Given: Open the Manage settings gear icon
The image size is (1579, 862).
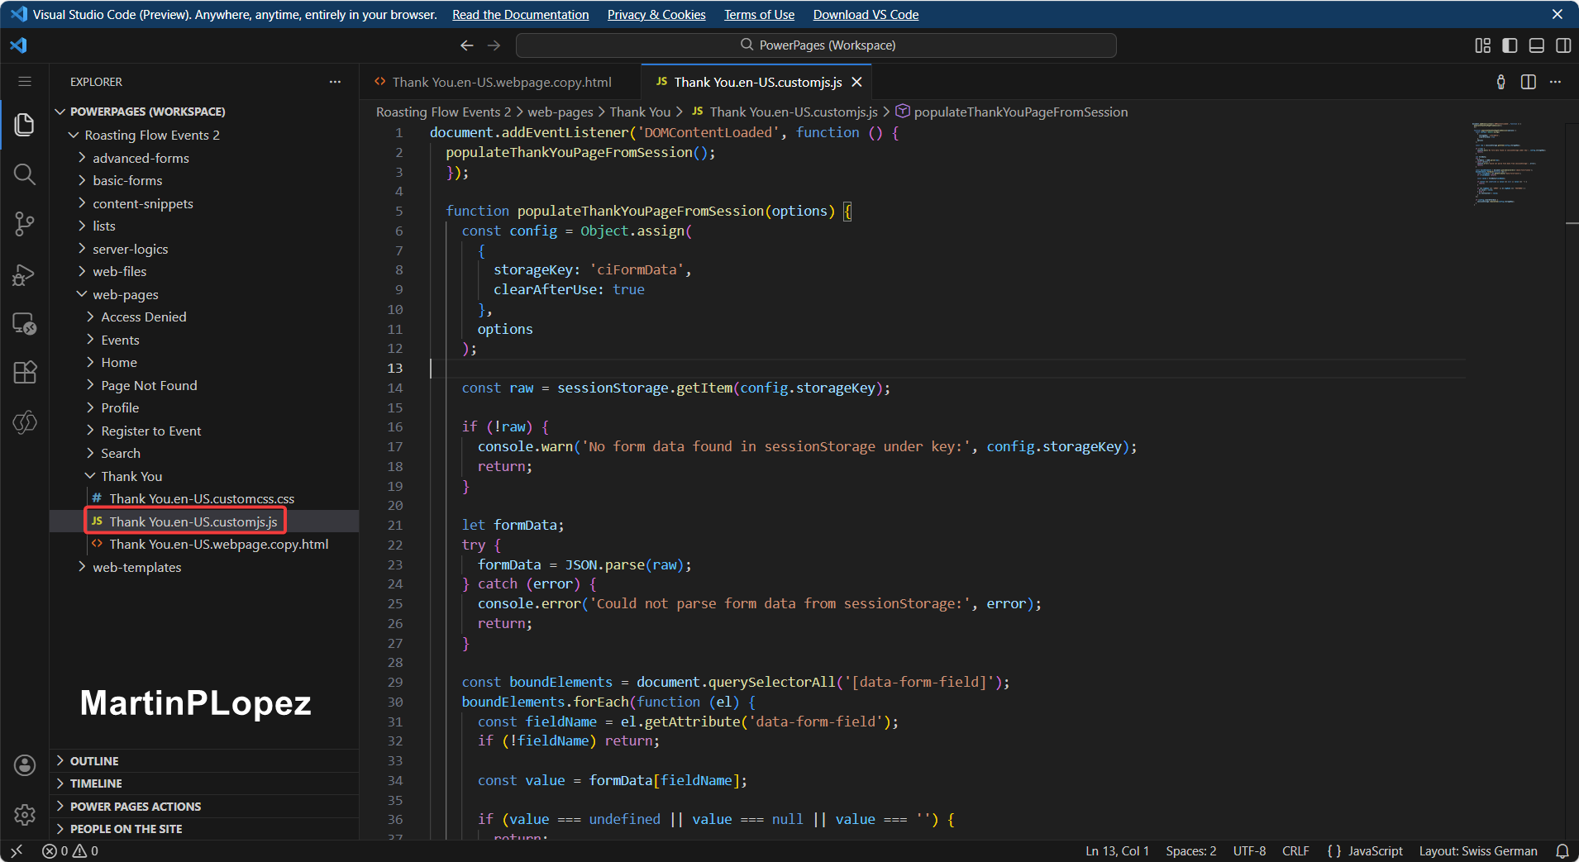Looking at the screenshot, I should (25, 815).
